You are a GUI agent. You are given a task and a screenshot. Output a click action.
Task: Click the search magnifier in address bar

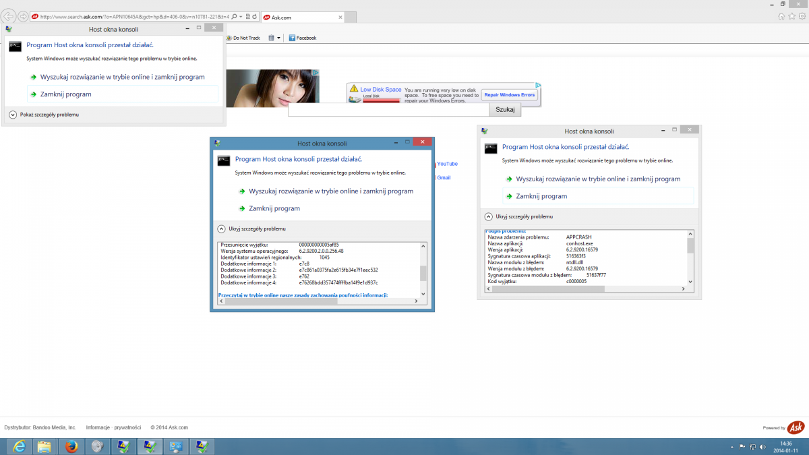tap(233, 17)
